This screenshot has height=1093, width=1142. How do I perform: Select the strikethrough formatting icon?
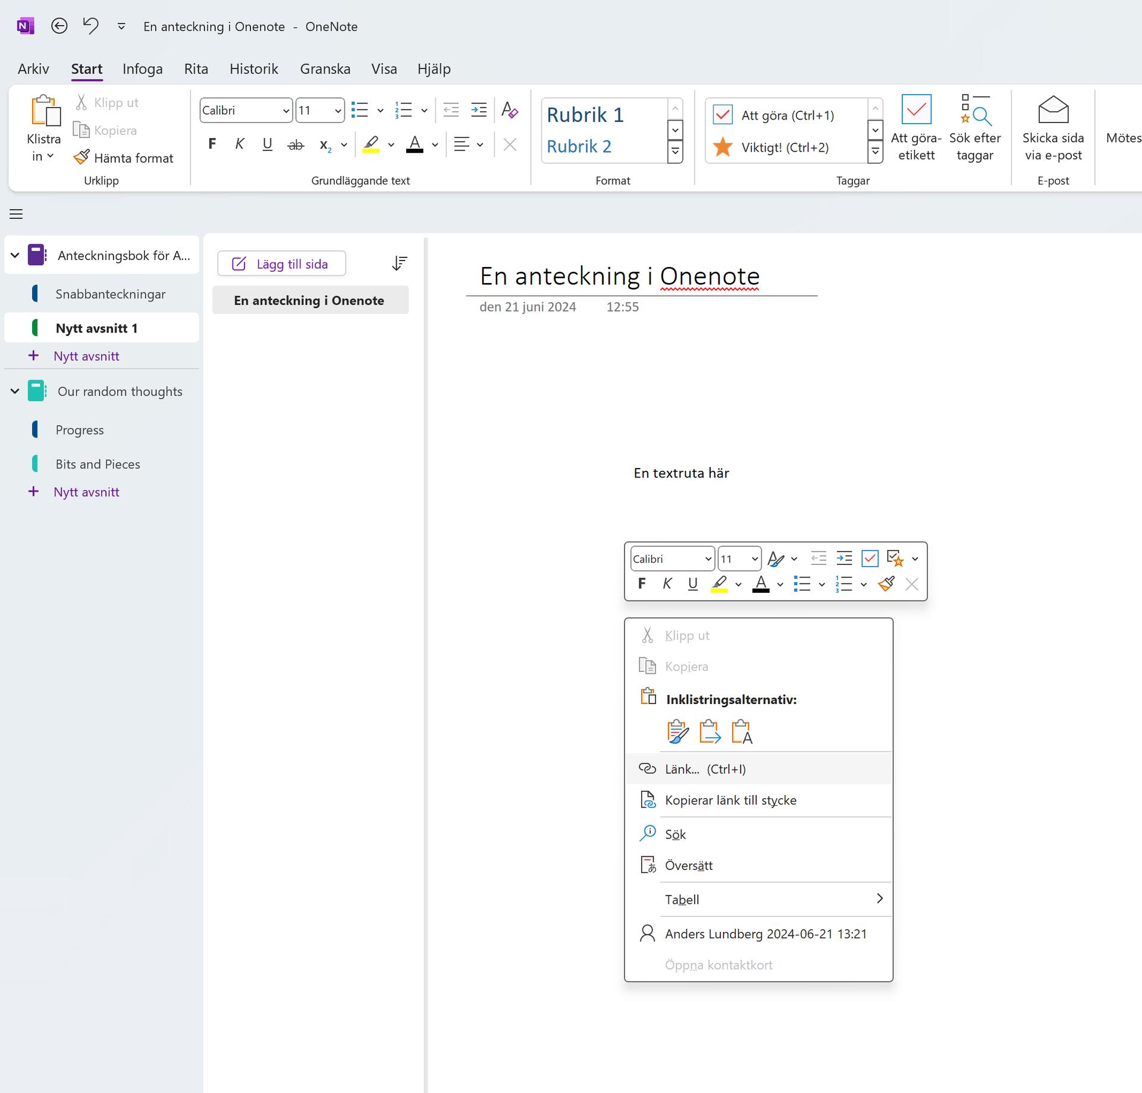pos(296,144)
